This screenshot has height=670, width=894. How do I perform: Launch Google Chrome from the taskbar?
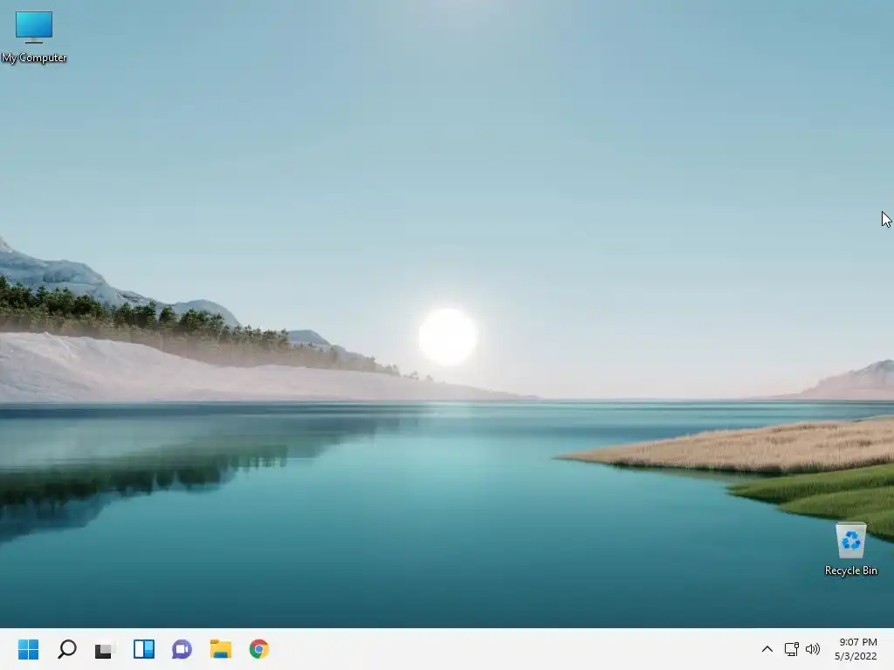click(258, 649)
